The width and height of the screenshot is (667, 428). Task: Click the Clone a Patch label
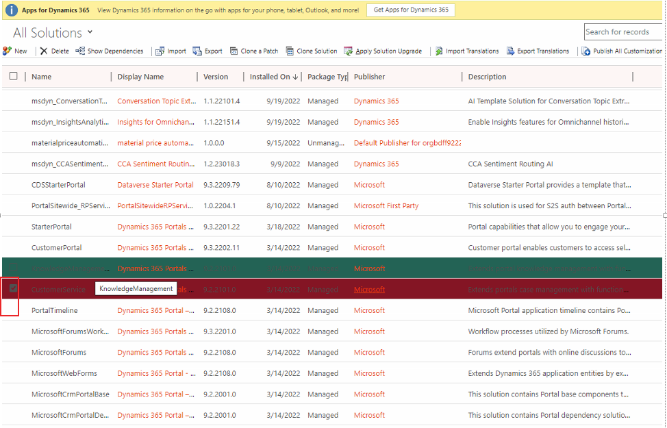(x=260, y=51)
